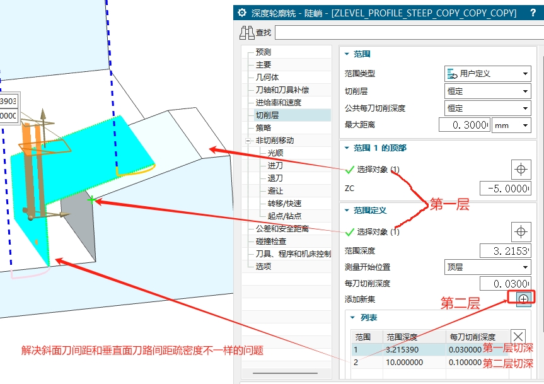Select 选项 in the navigation tree
This screenshot has height=384, width=544.
[x=263, y=267]
